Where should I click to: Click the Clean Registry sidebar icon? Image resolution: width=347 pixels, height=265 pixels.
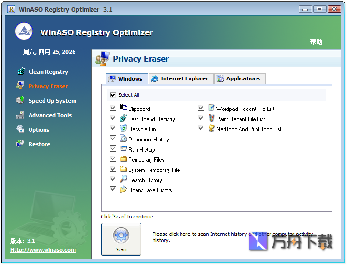click(x=21, y=71)
